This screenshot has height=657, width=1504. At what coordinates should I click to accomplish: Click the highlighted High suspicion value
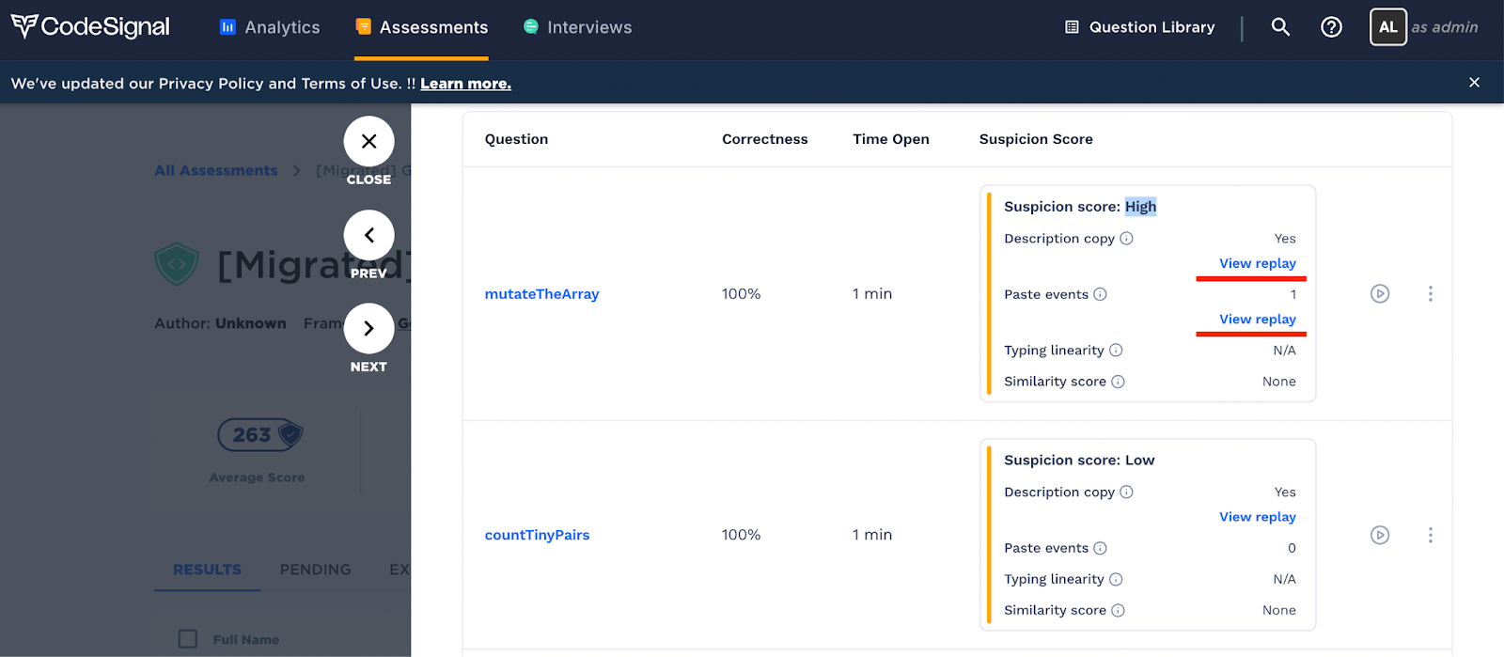[x=1140, y=207]
